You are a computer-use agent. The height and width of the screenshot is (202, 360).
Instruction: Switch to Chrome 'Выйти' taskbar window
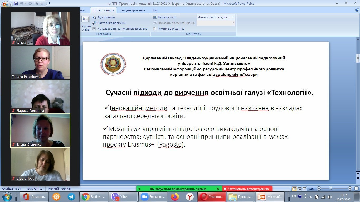click(94, 197)
